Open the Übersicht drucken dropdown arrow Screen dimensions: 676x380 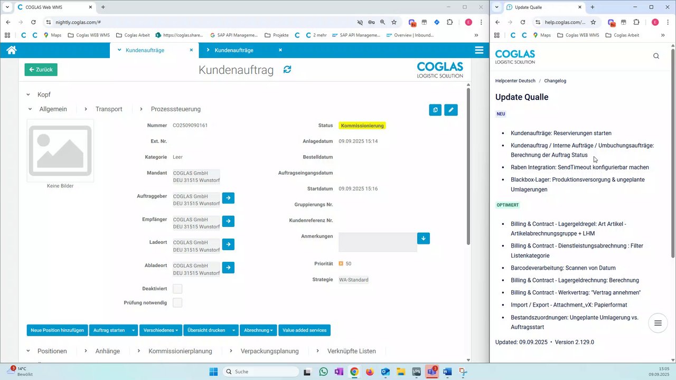233,330
